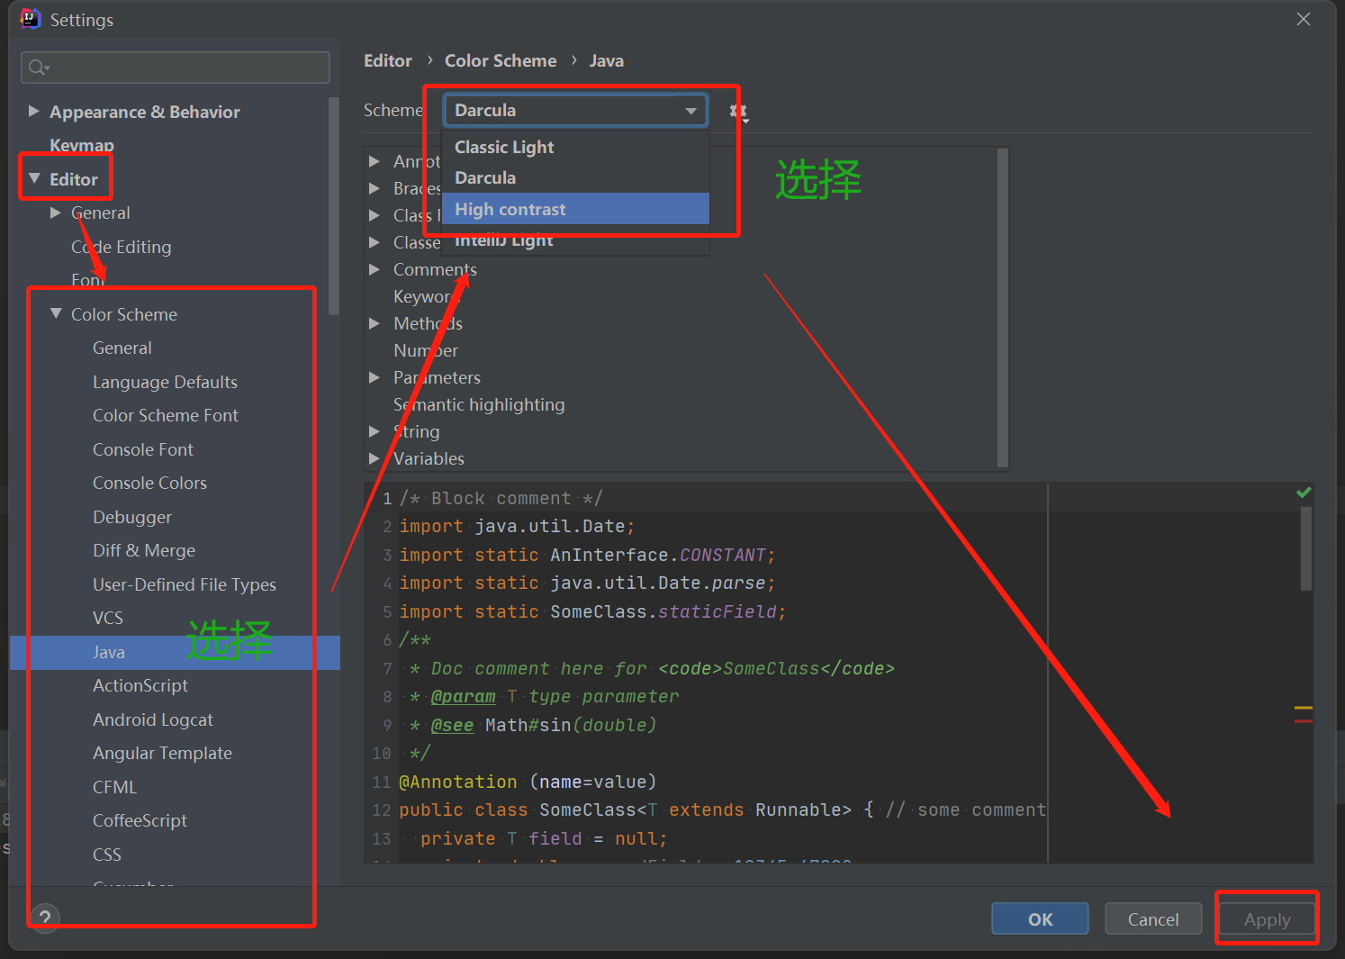Open ActionScript color settings
Screen dimensions: 1345x959
coord(140,685)
